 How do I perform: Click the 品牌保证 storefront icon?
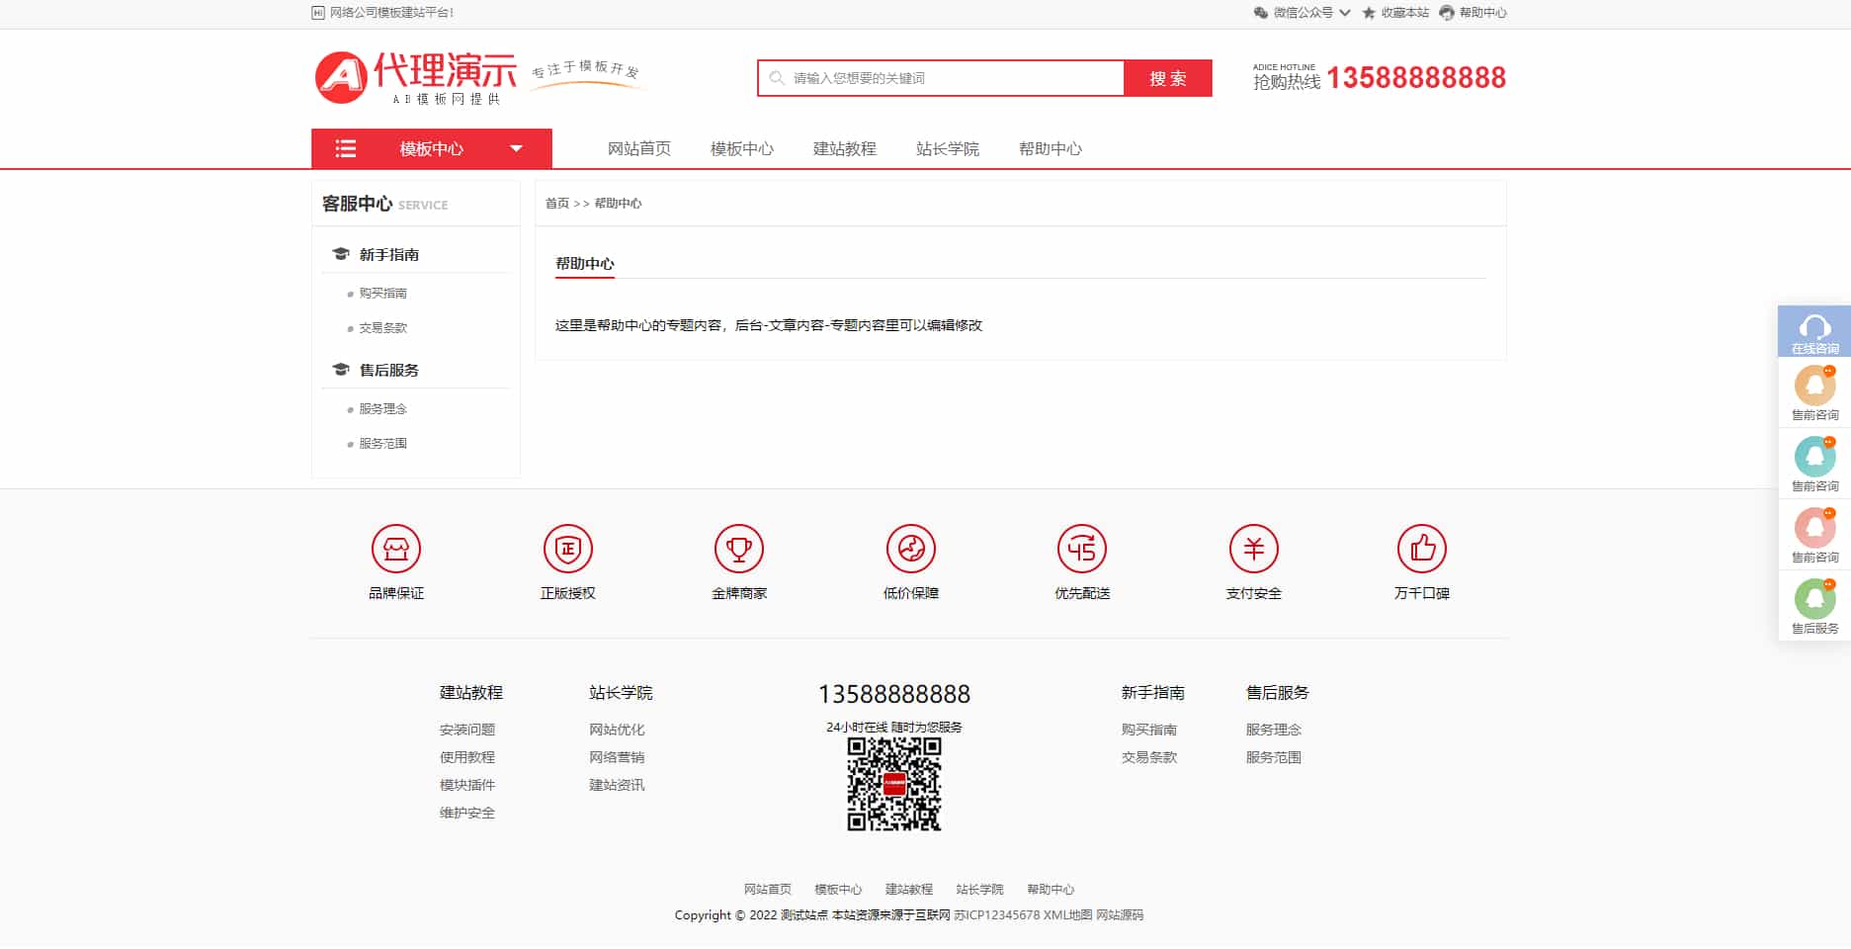[x=395, y=549]
